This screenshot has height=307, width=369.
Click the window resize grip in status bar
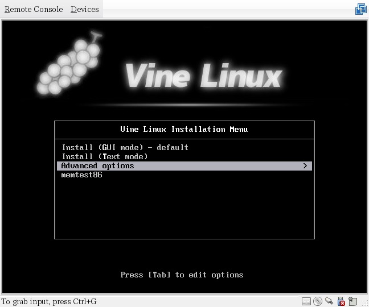pyautogui.click(x=366, y=304)
